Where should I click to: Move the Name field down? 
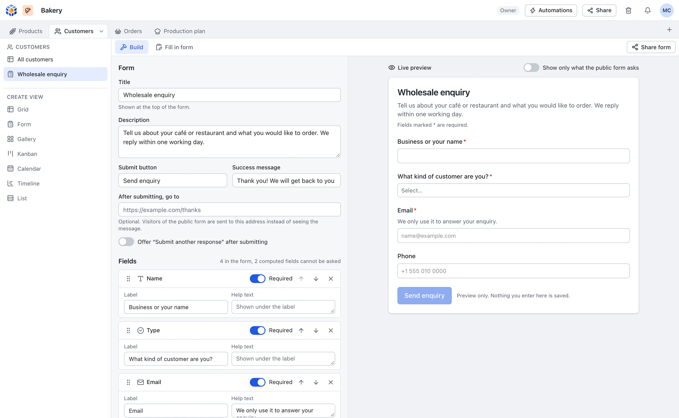(x=316, y=279)
